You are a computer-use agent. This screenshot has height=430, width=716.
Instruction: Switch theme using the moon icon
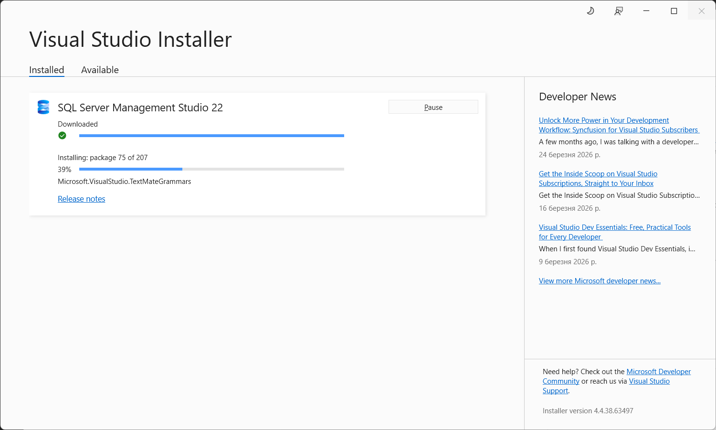[590, 11]
